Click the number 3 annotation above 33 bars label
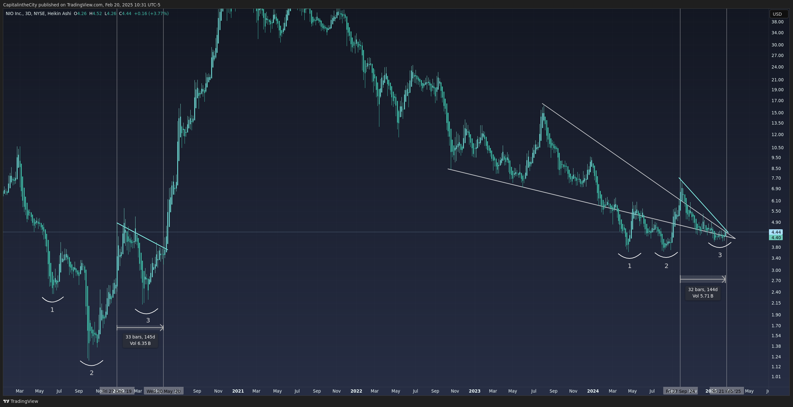 click(148, 320)
